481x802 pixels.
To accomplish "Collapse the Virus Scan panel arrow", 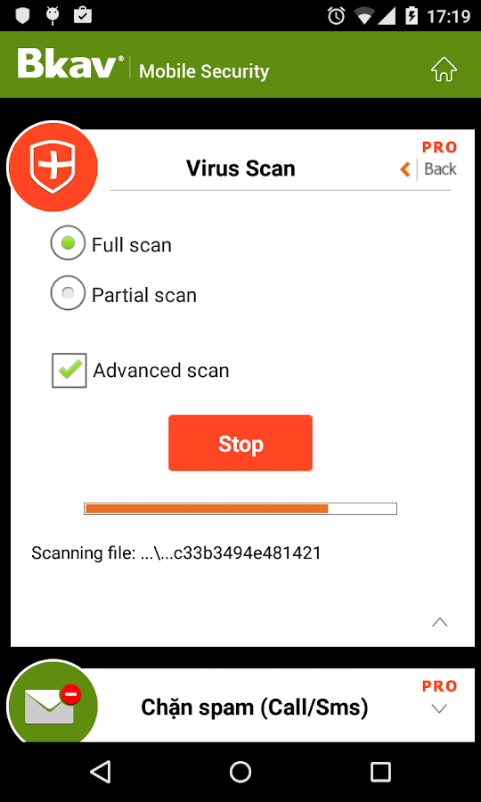I will click(x=440, y=622).
